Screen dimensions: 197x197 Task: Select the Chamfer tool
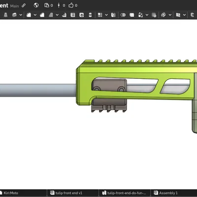coord(42,15)
